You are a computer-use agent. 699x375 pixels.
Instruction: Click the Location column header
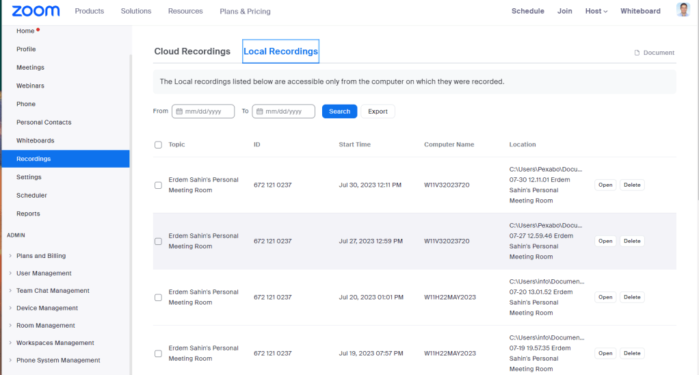pyautogui.click(x=523, y=144)
